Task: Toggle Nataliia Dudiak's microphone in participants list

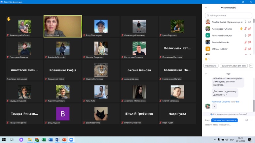Action: 245,22
